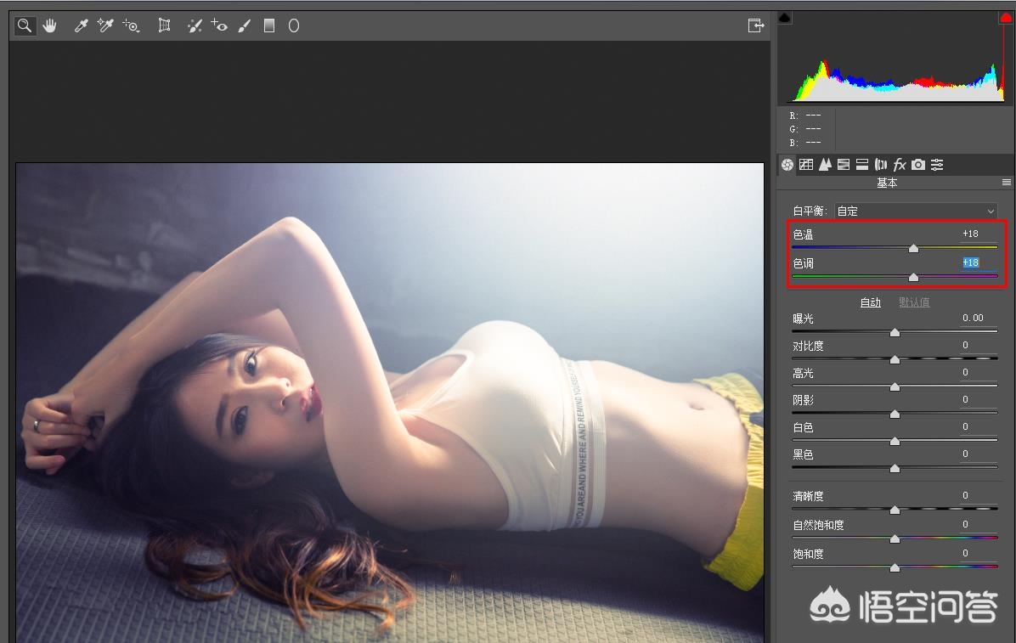Open the 白平衡 white balance dropdown

[916, 211]
